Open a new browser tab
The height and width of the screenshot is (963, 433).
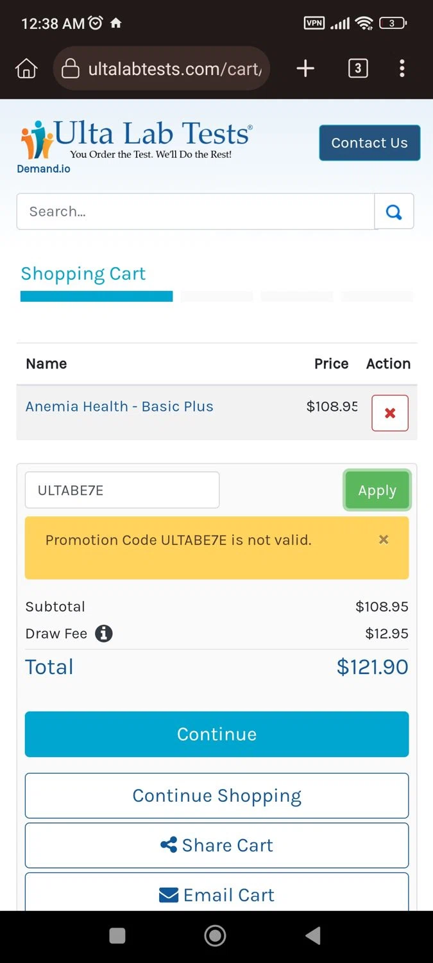305,68
